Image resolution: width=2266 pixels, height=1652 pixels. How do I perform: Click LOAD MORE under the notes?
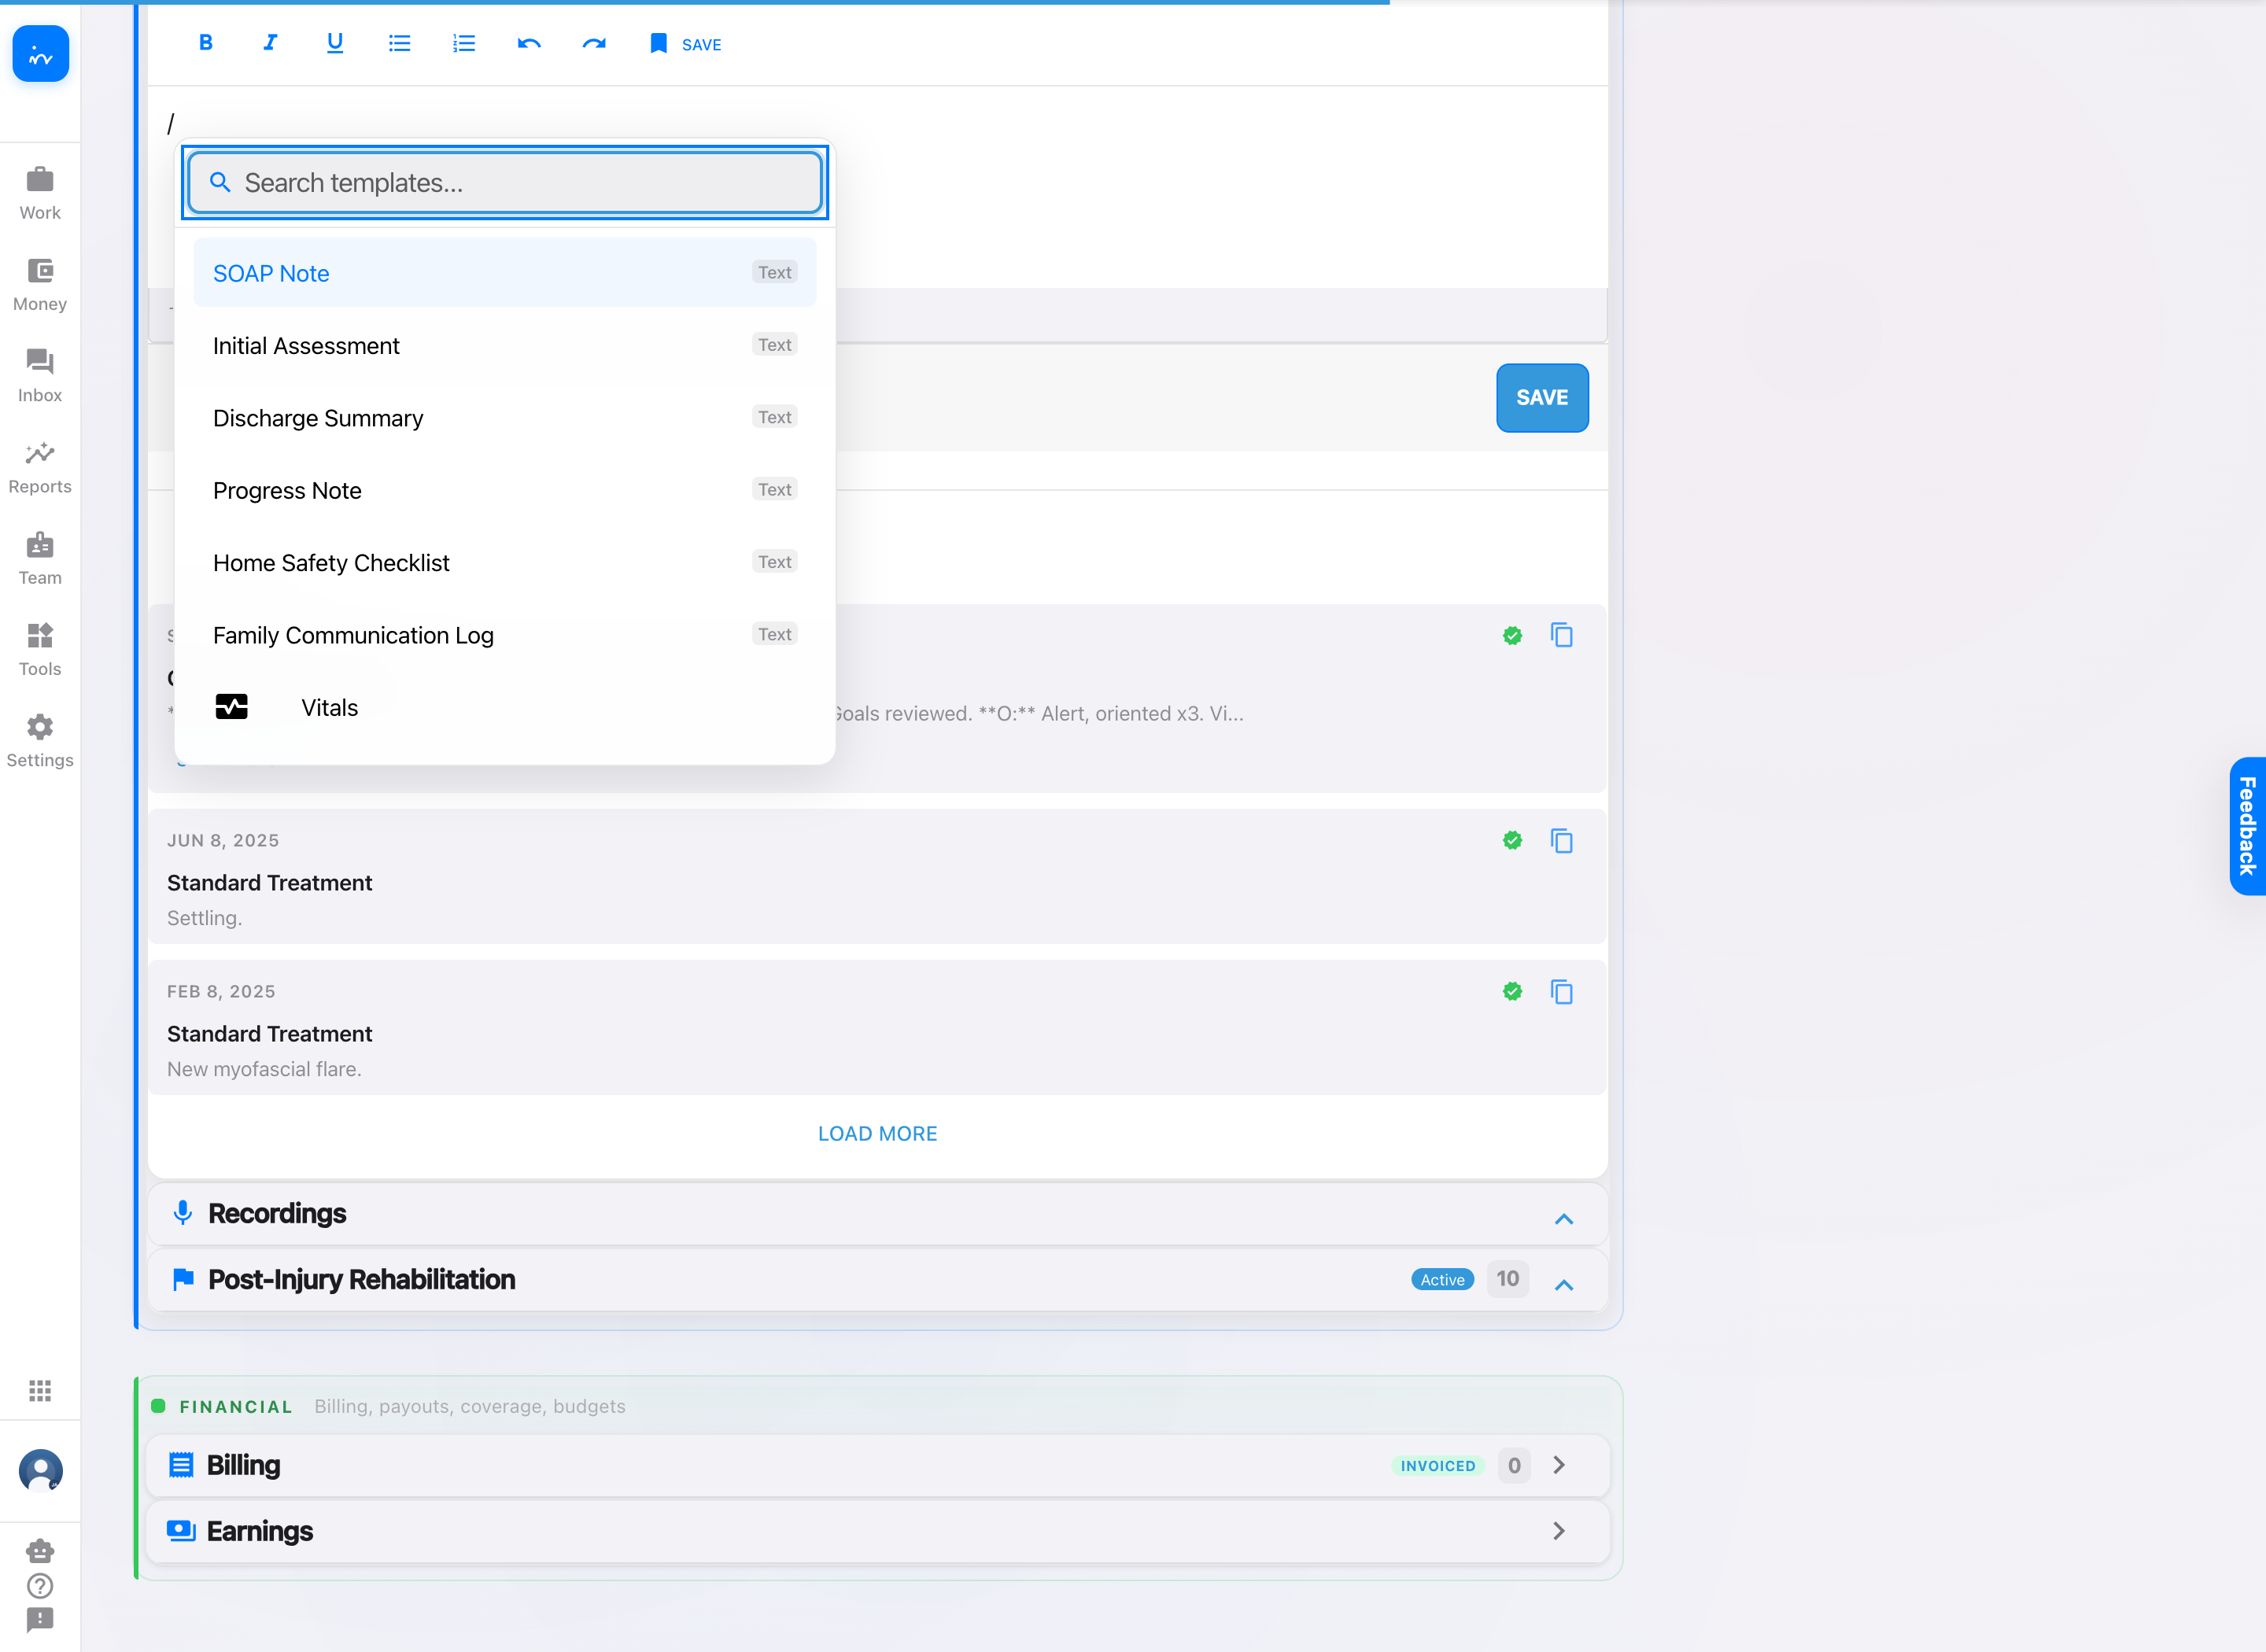(x=877, y=1134)
